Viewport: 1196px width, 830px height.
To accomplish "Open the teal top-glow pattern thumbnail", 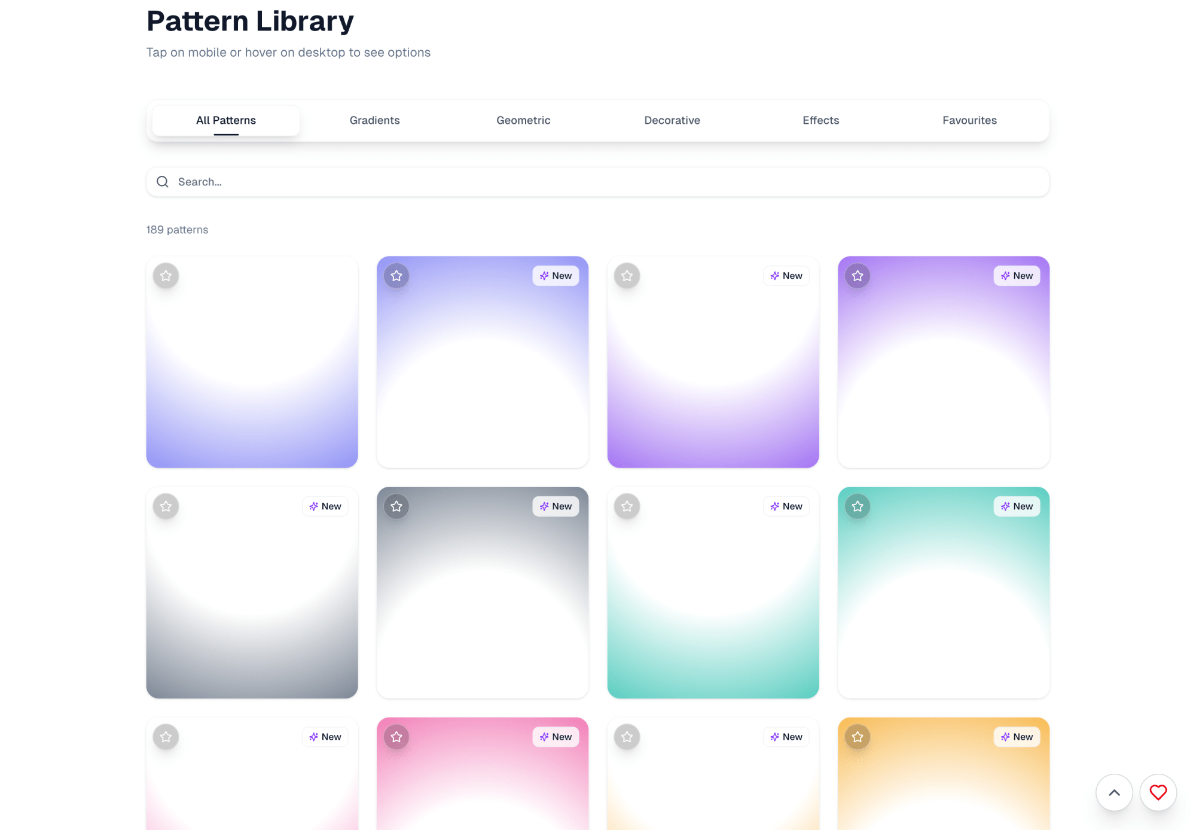I will (x=944, y=593).
